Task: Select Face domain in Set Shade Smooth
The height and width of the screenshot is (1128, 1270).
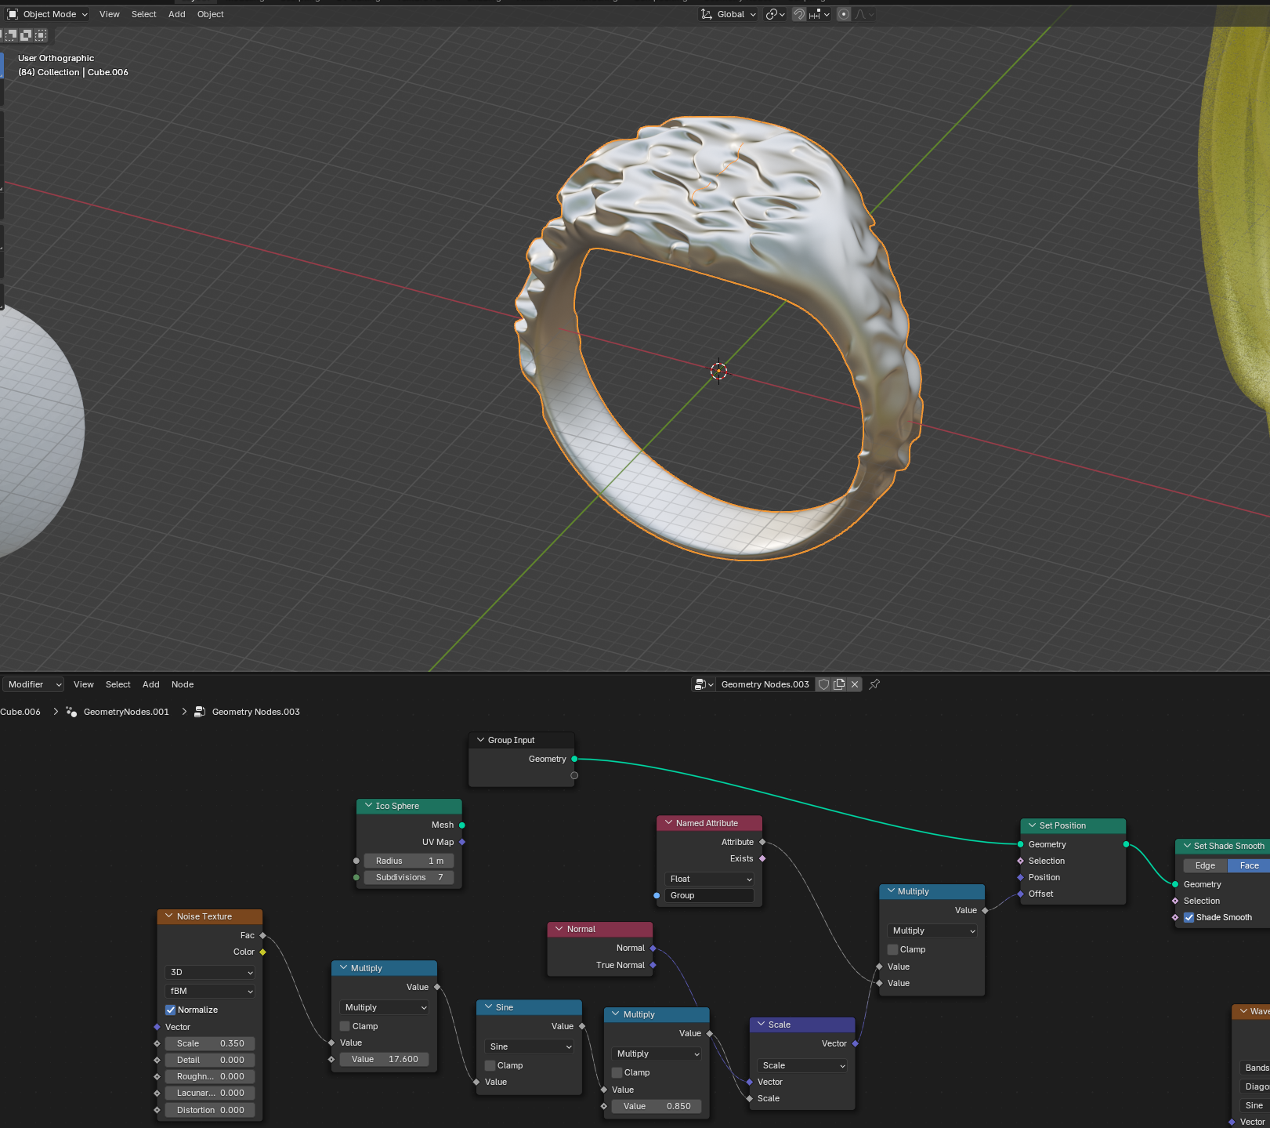Action: (1249, 865)
